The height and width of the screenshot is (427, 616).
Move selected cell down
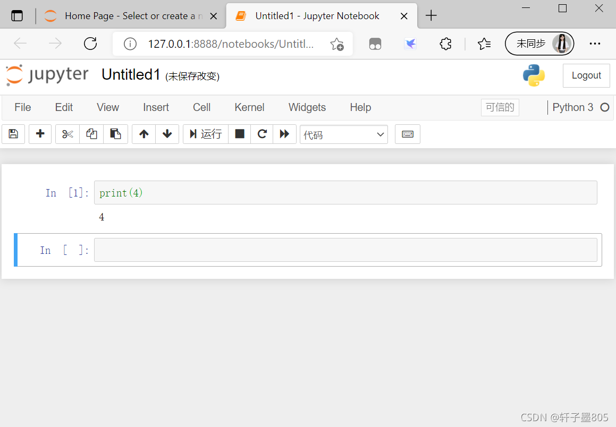pos(167,134)
